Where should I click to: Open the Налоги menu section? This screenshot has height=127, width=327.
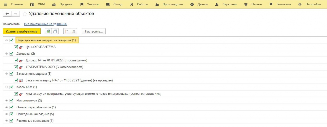click(x=256, y=4)
